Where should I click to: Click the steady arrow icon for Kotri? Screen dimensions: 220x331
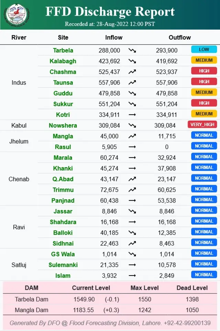click(132, 115)
